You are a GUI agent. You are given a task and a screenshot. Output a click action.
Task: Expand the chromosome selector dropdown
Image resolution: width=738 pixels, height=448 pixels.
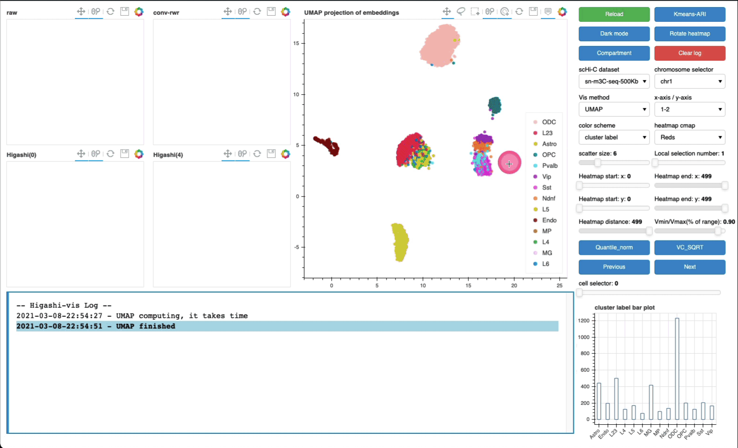click(x=689, y=81)
